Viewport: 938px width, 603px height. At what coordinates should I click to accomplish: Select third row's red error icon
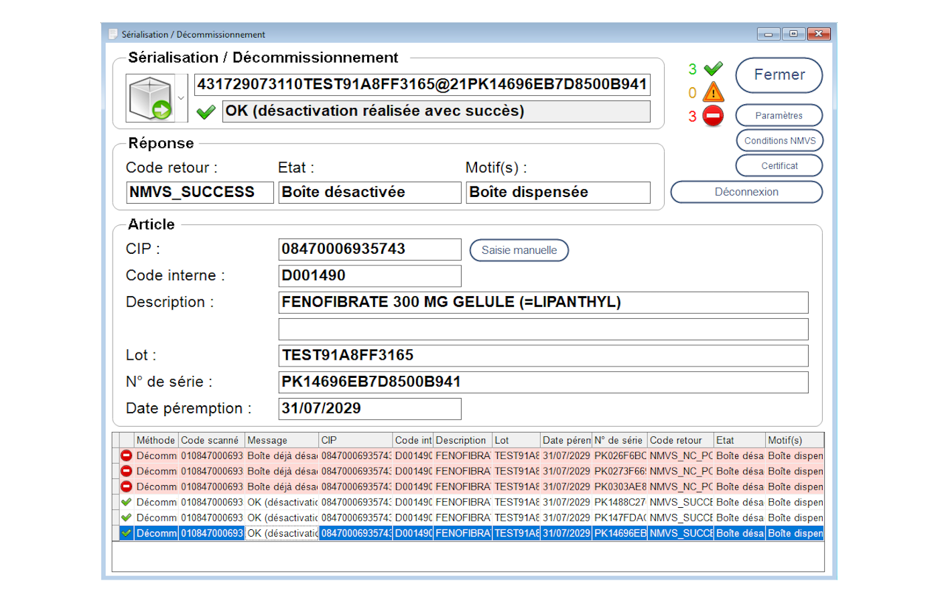pos(126,486)
